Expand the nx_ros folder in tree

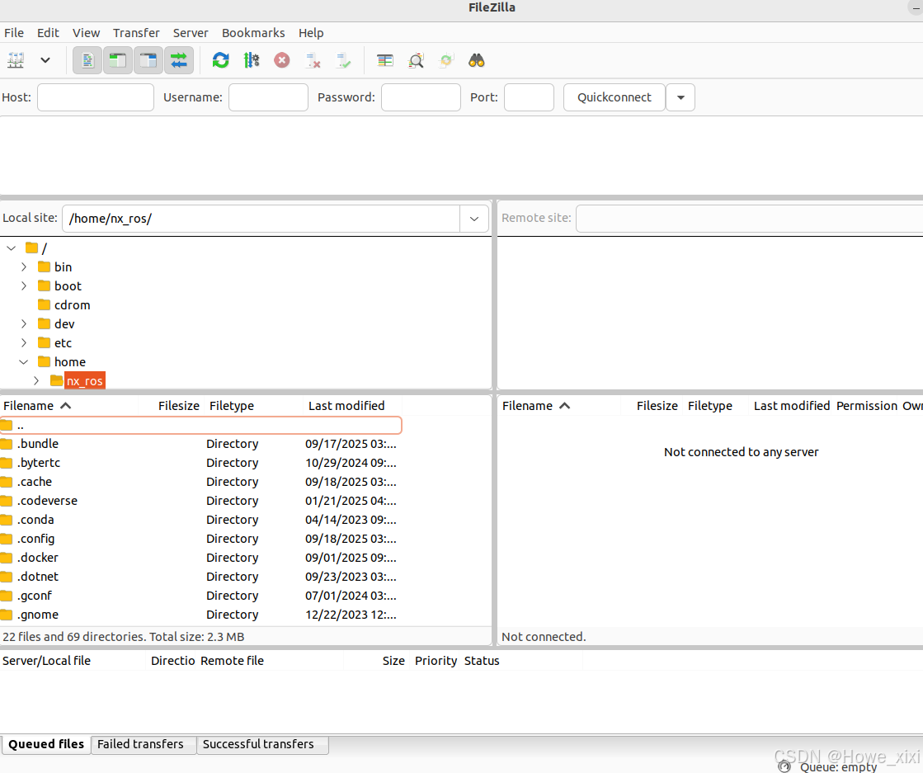[x=36, y=380]
